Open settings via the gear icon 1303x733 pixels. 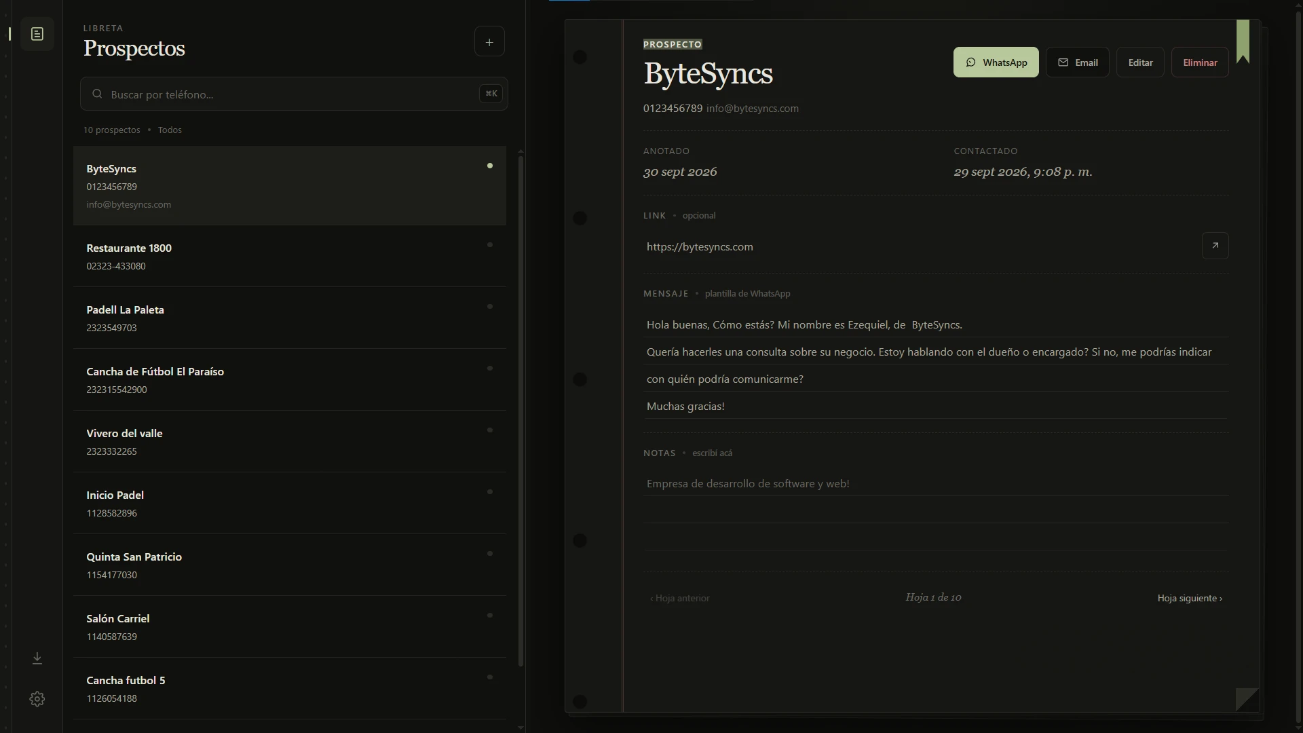(37, 699)
